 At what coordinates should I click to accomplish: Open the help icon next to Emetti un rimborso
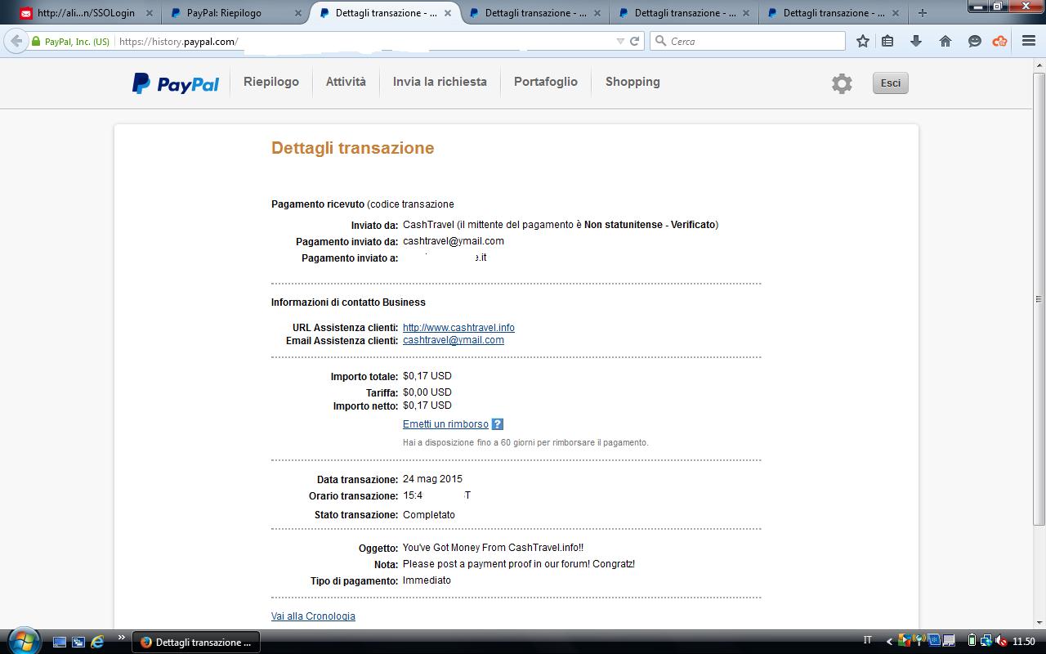[498, 424]
